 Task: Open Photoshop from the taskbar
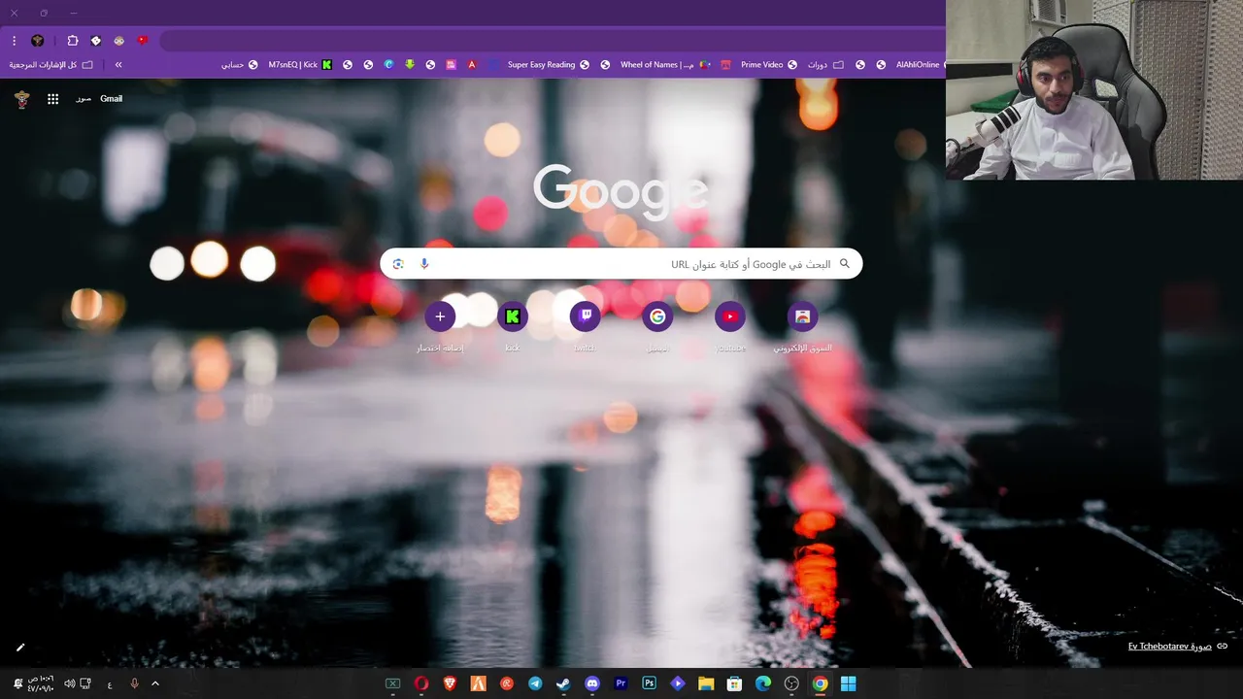coord(649,683)
